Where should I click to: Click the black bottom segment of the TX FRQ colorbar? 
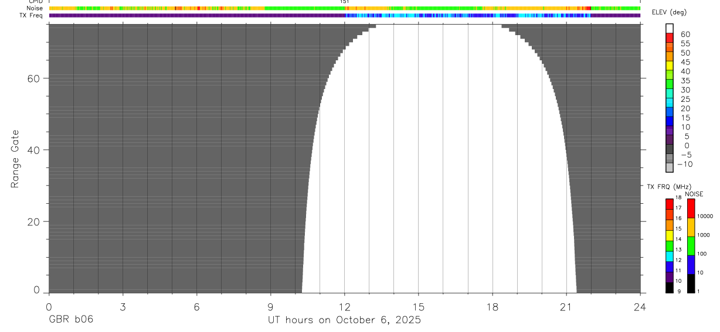click(x=669, y=287)
